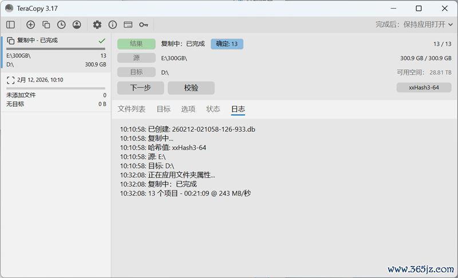This screenshot has width=458, height=278.
Task: Click sidebar D:\ 300.9 GB row
Action: (x=56, y=64)
